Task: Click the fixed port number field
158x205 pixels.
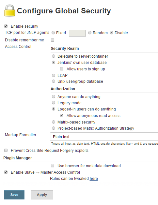Action: 77,33
